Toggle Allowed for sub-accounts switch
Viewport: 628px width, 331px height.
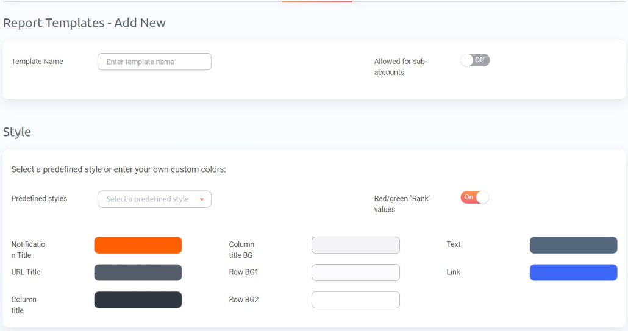pos(475,60)
